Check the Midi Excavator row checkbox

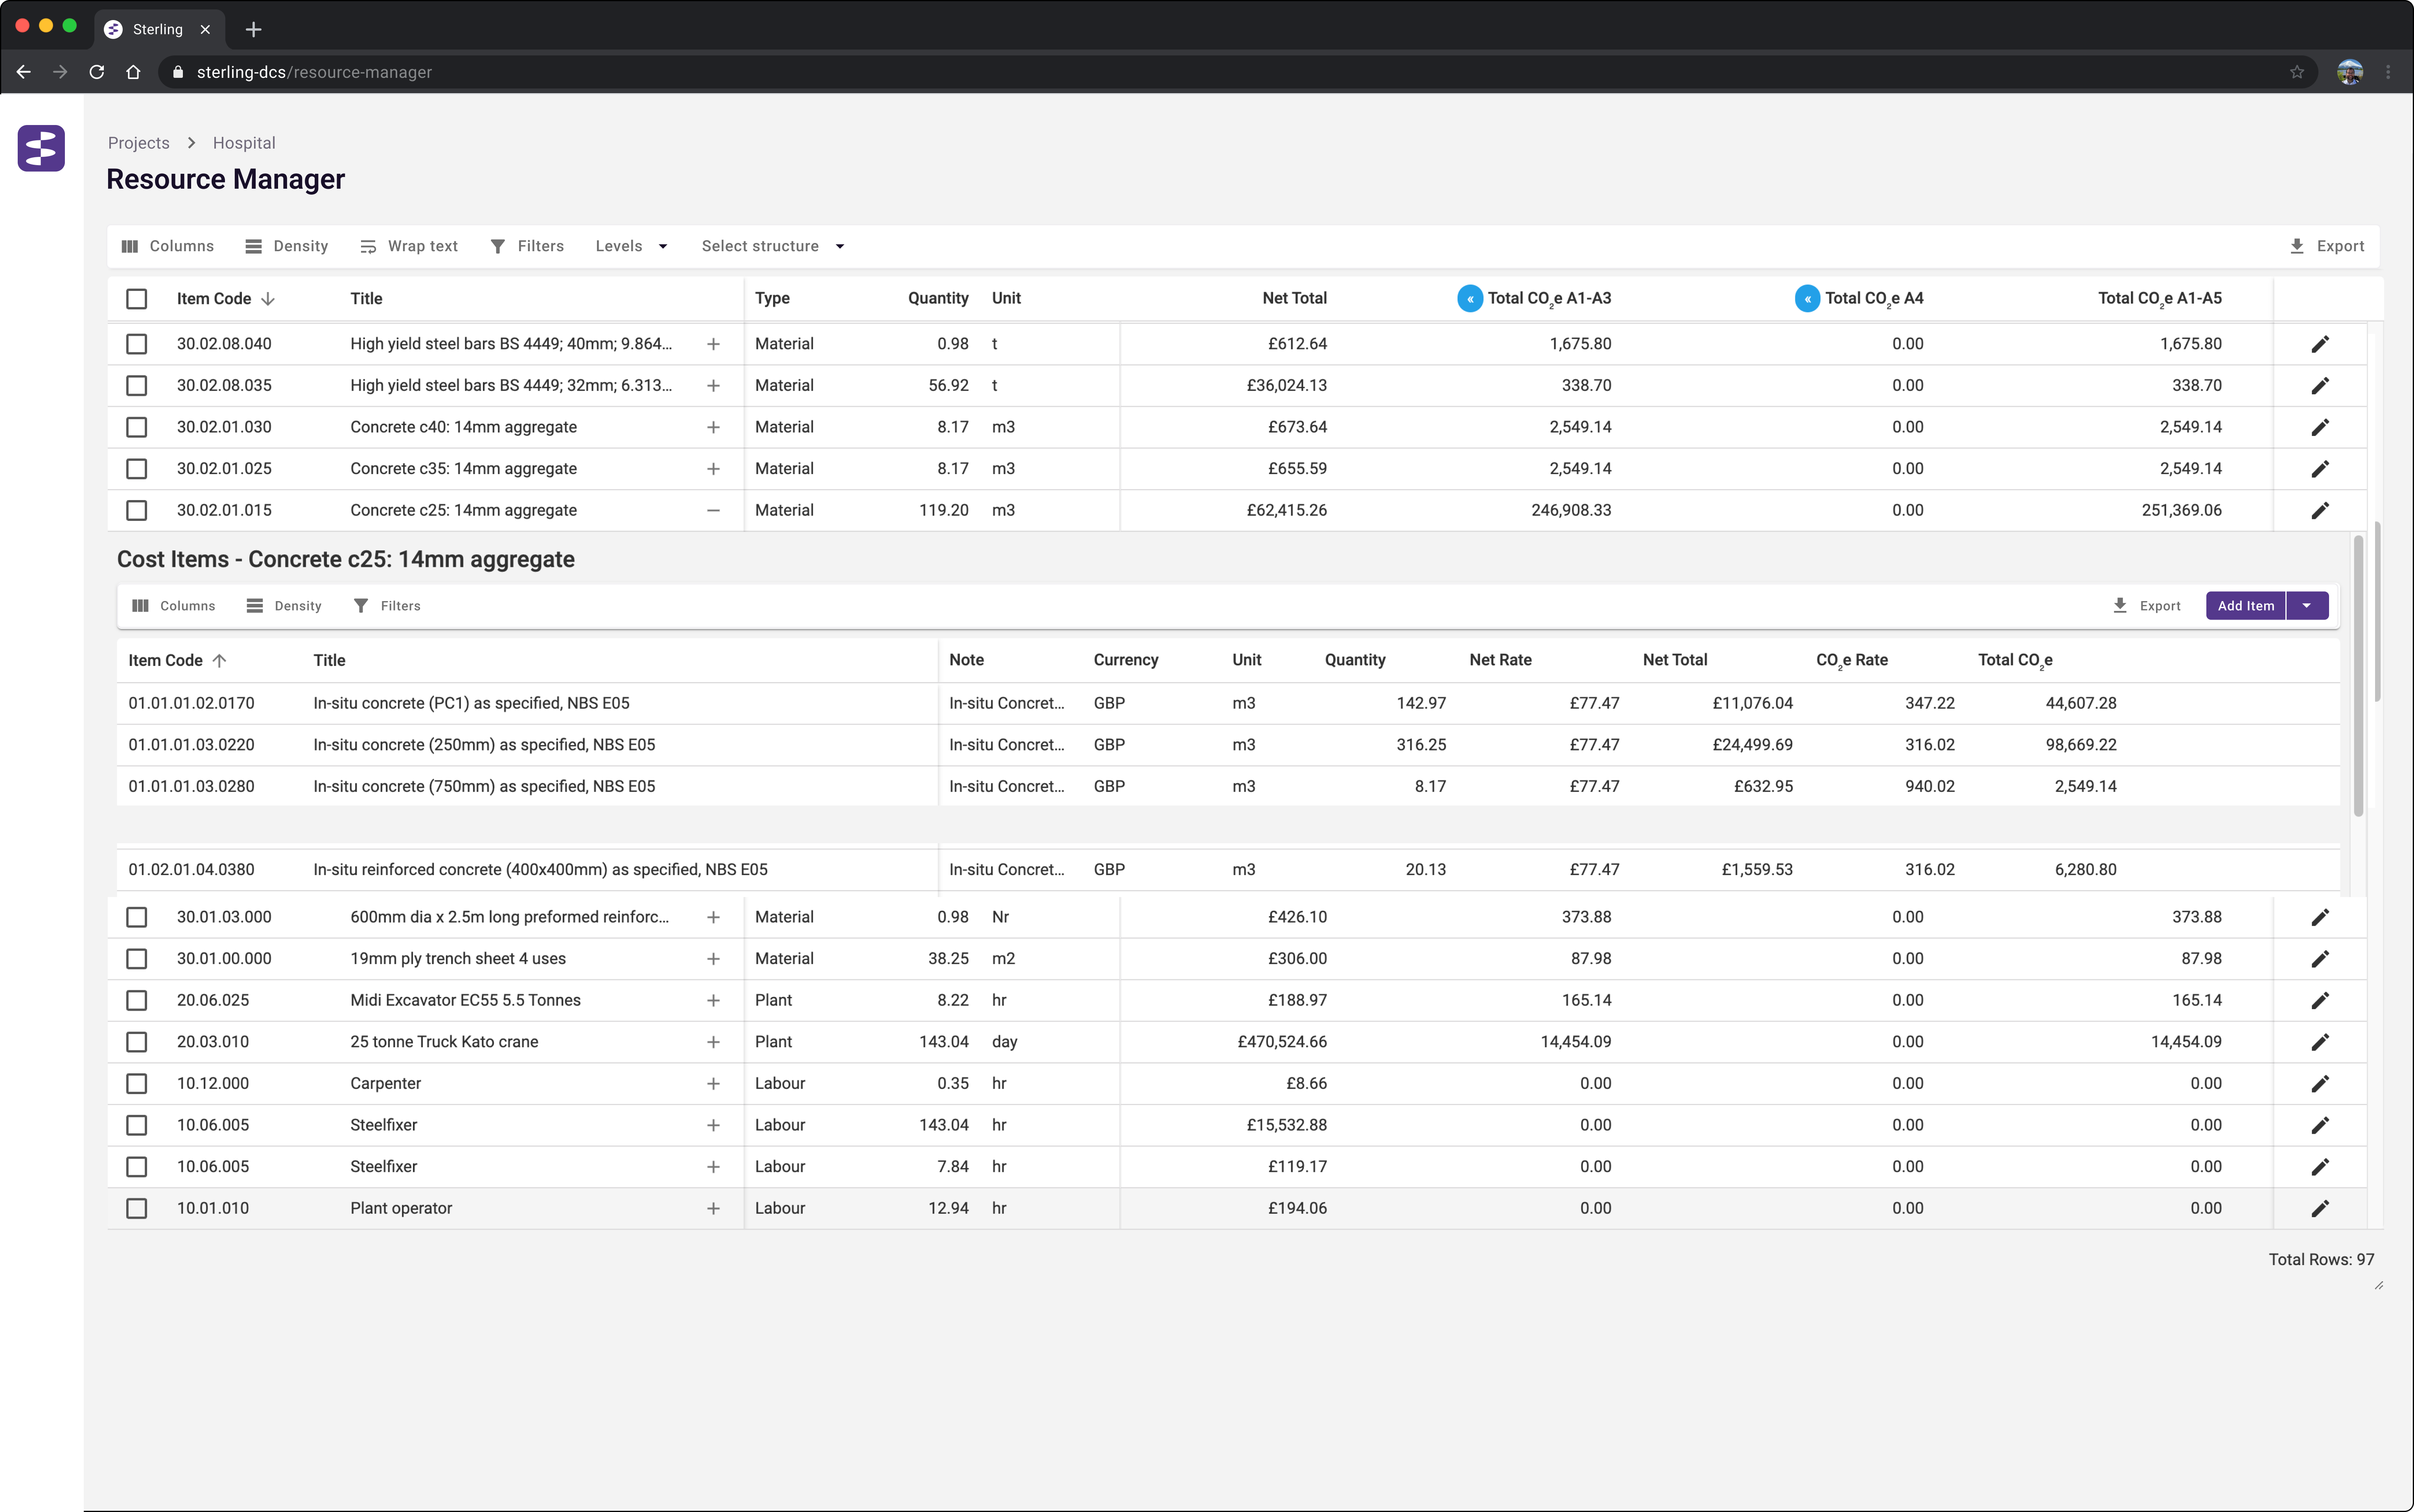(x=137, y=1000)
